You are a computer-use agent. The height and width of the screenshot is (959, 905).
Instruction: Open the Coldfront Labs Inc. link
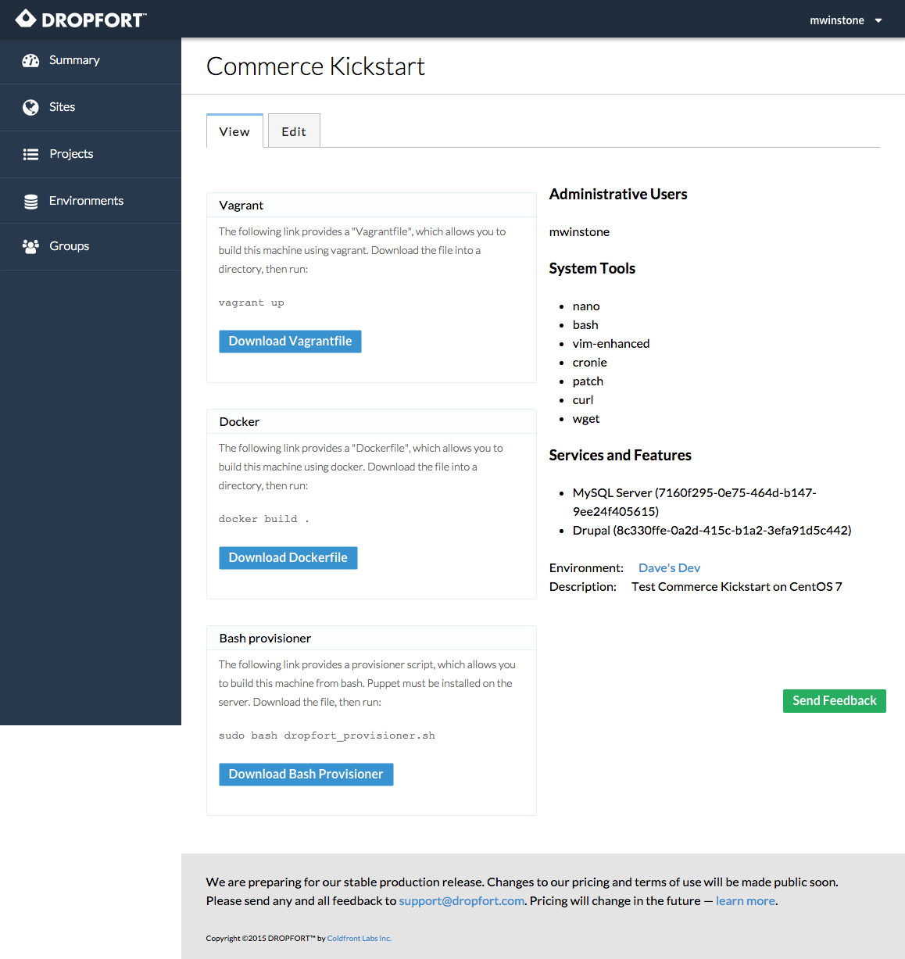tap(359, 939)
